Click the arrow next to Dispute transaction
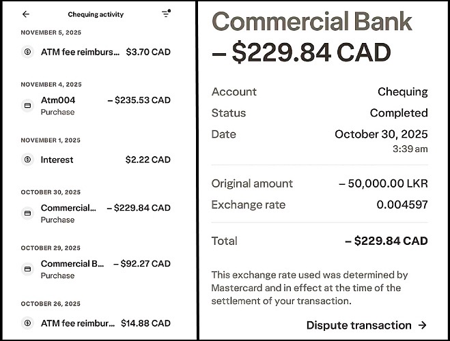Image resolution: width=450 pixels, height=341 pixels. click(422, 325)
